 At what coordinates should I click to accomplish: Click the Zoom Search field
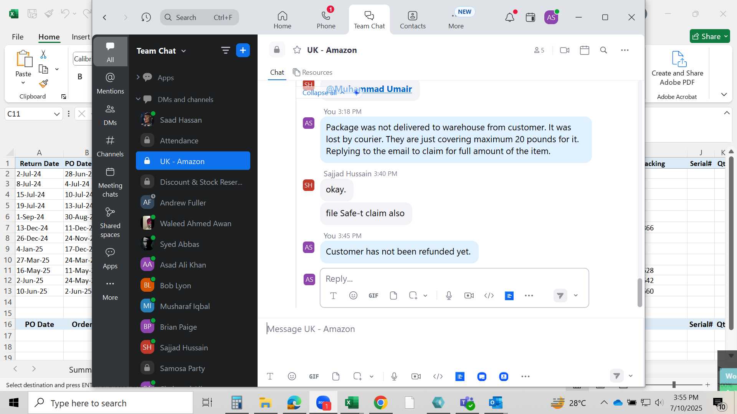[199, 17]
